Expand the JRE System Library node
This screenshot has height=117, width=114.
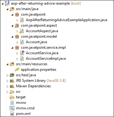7,81
